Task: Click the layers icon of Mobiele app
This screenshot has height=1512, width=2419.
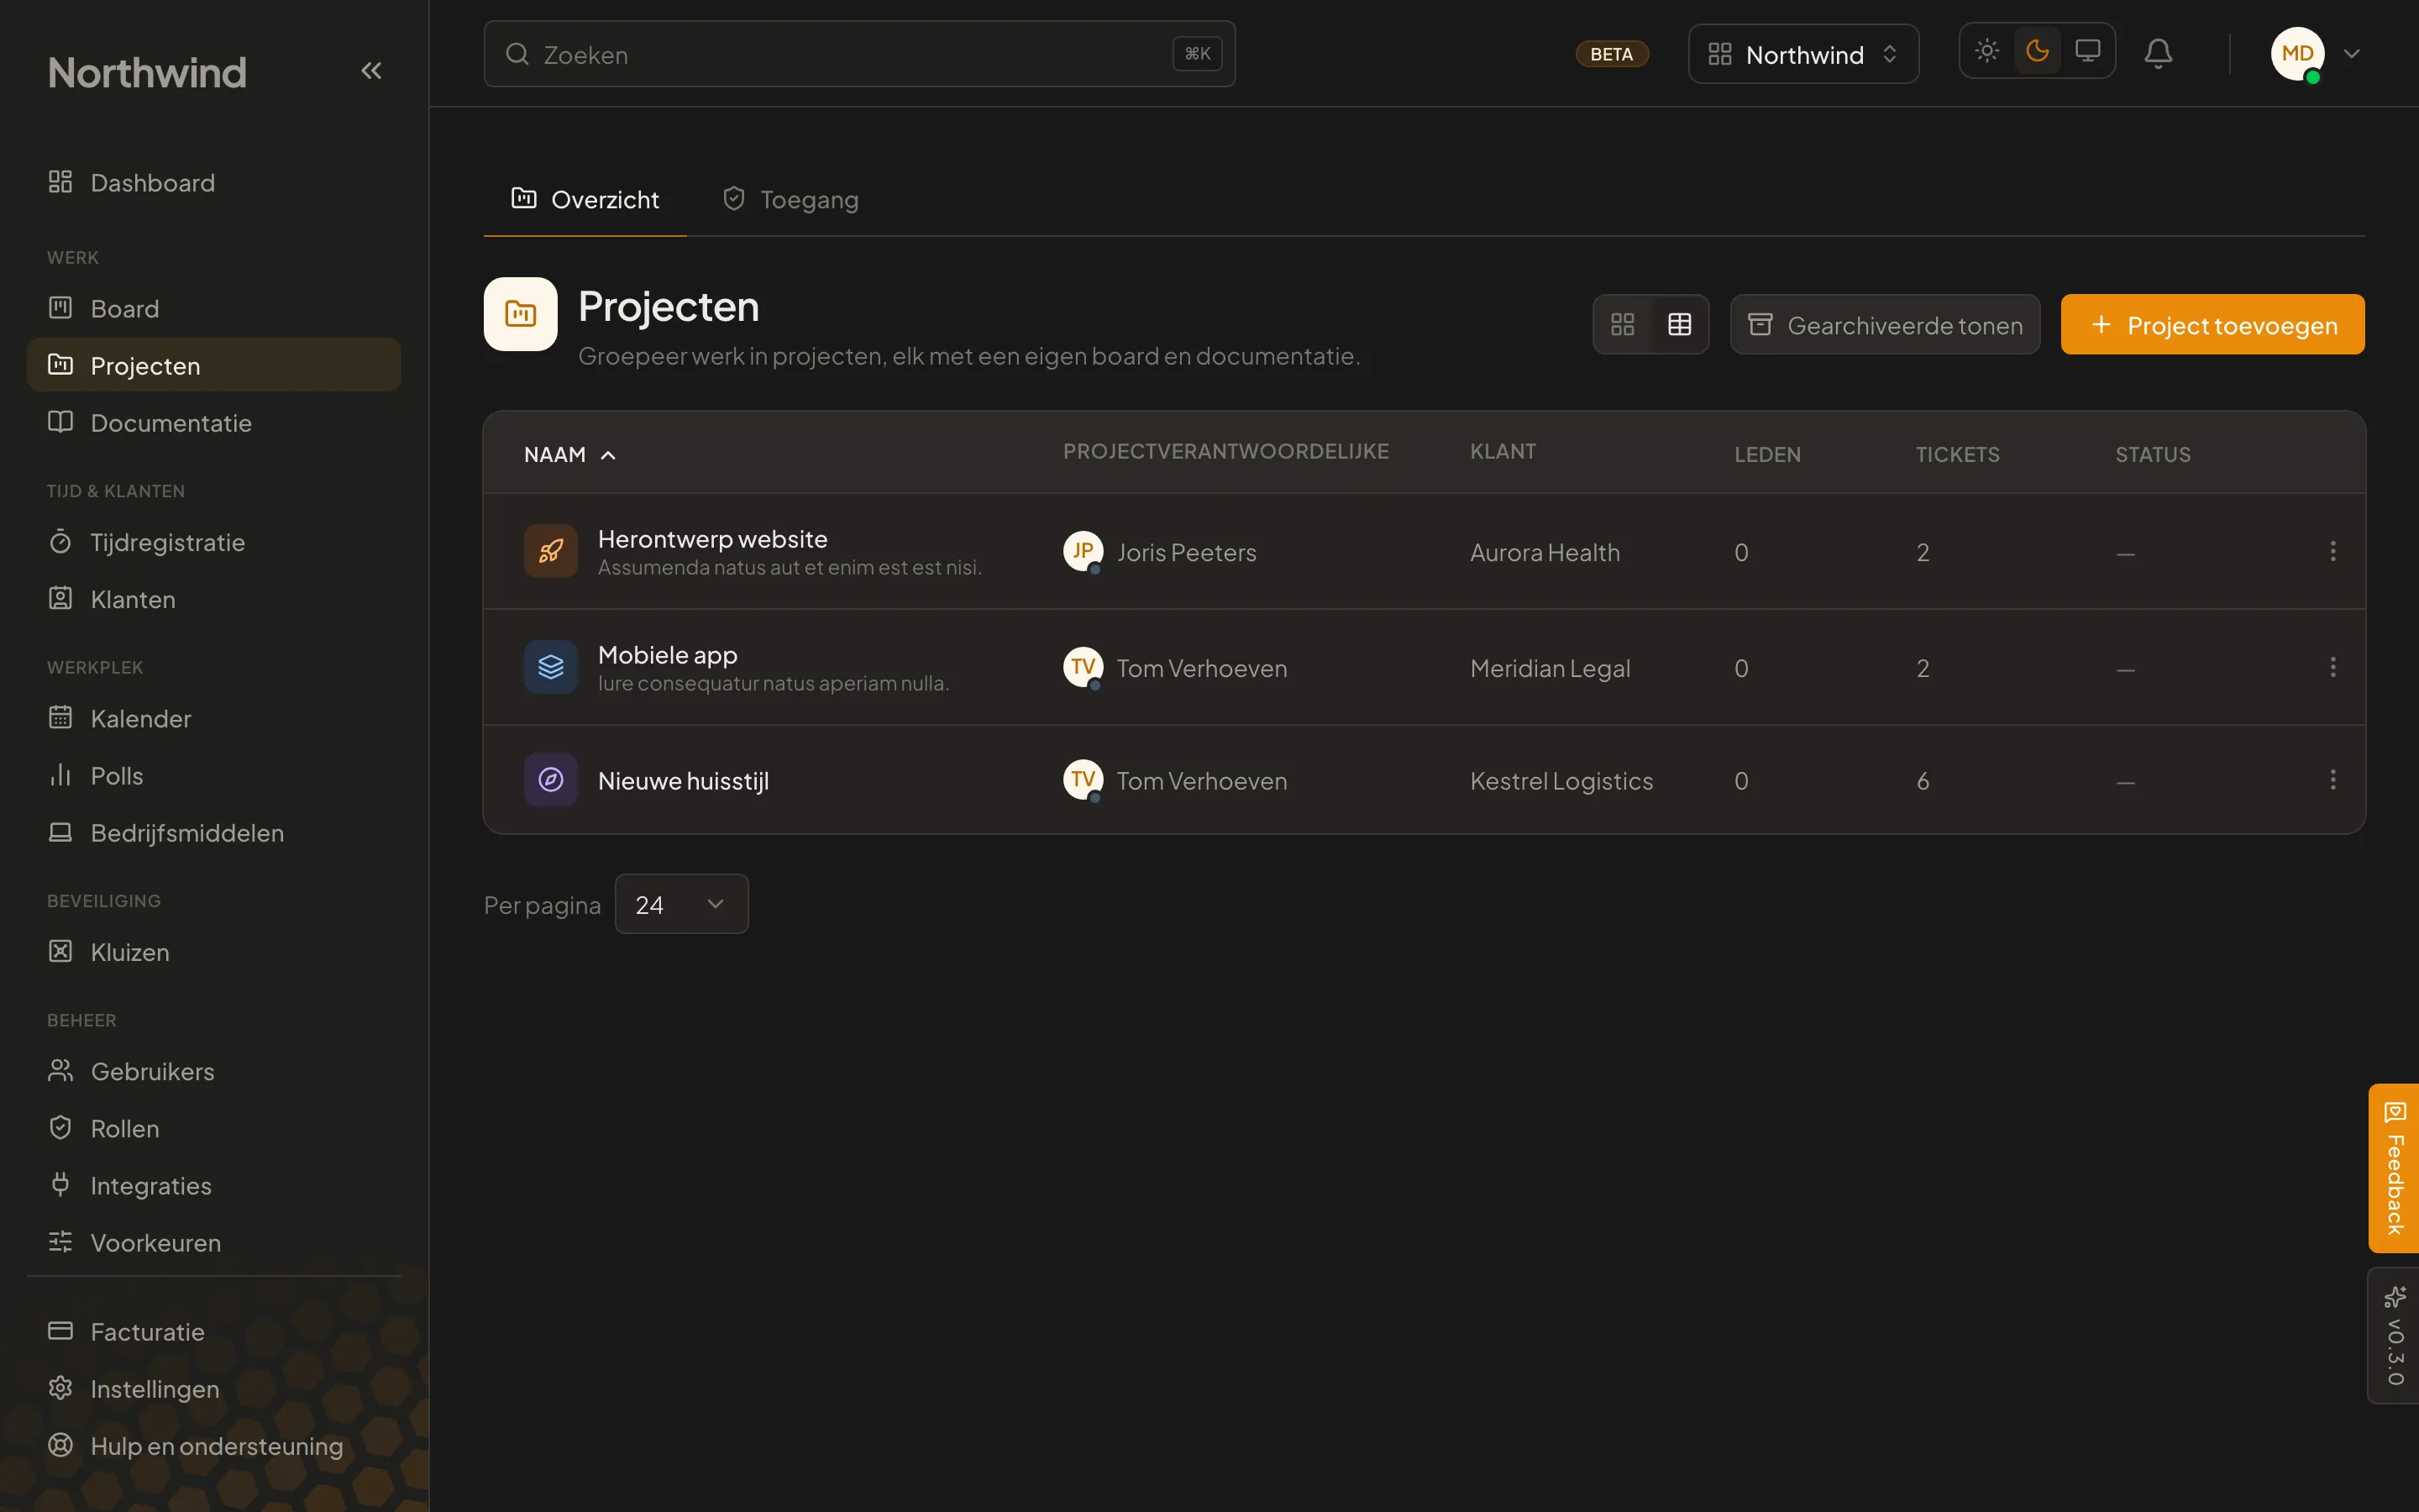Action: (x=551, y=667)
